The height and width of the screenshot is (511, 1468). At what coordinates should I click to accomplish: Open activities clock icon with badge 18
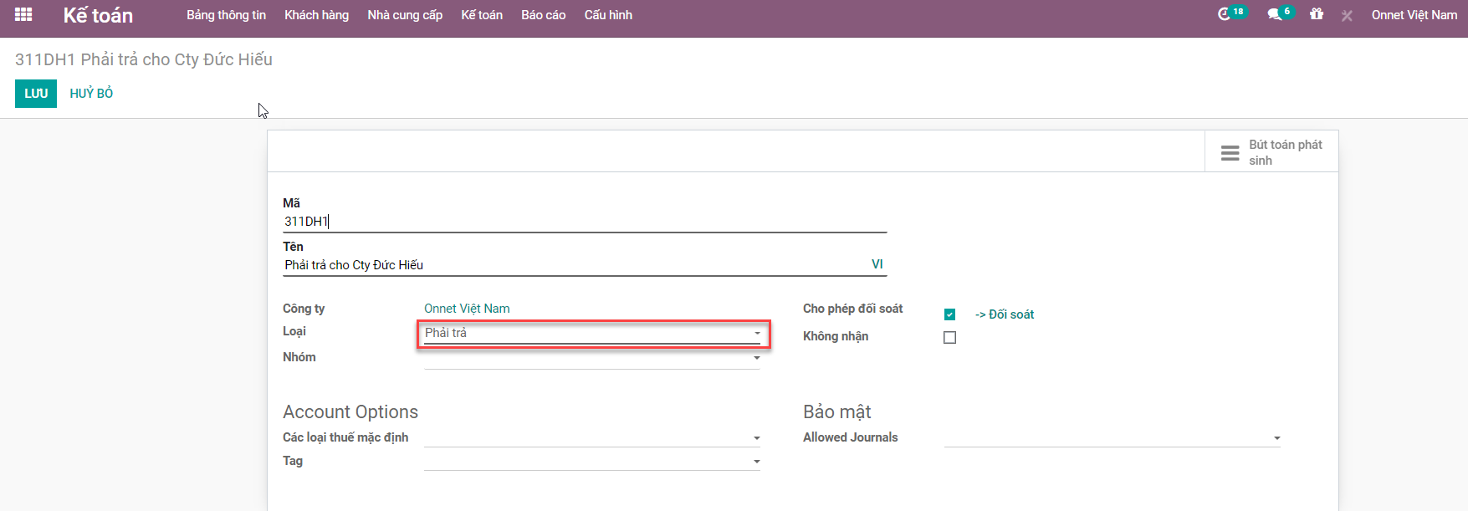1225,14
